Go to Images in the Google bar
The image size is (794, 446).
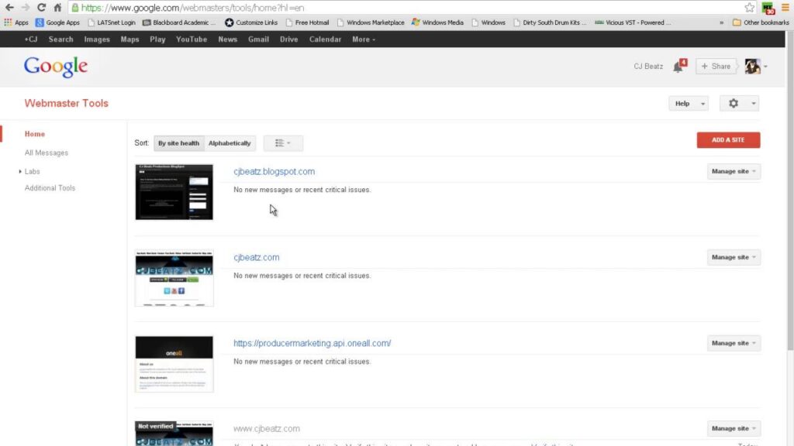coord(97,39)
